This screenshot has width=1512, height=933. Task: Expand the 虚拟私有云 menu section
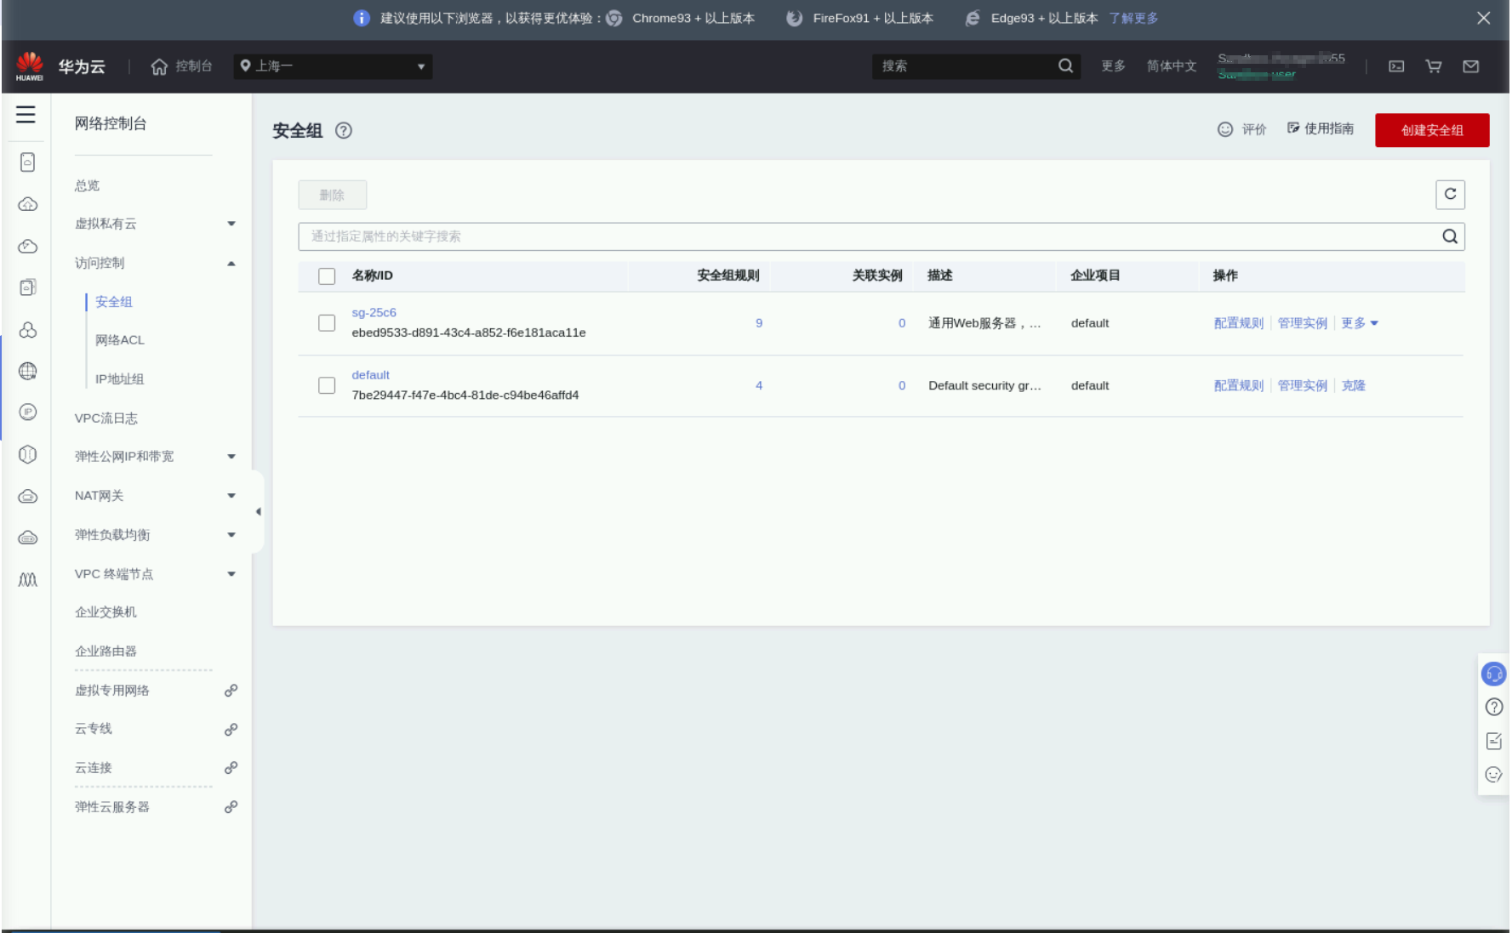pos(231,225)
